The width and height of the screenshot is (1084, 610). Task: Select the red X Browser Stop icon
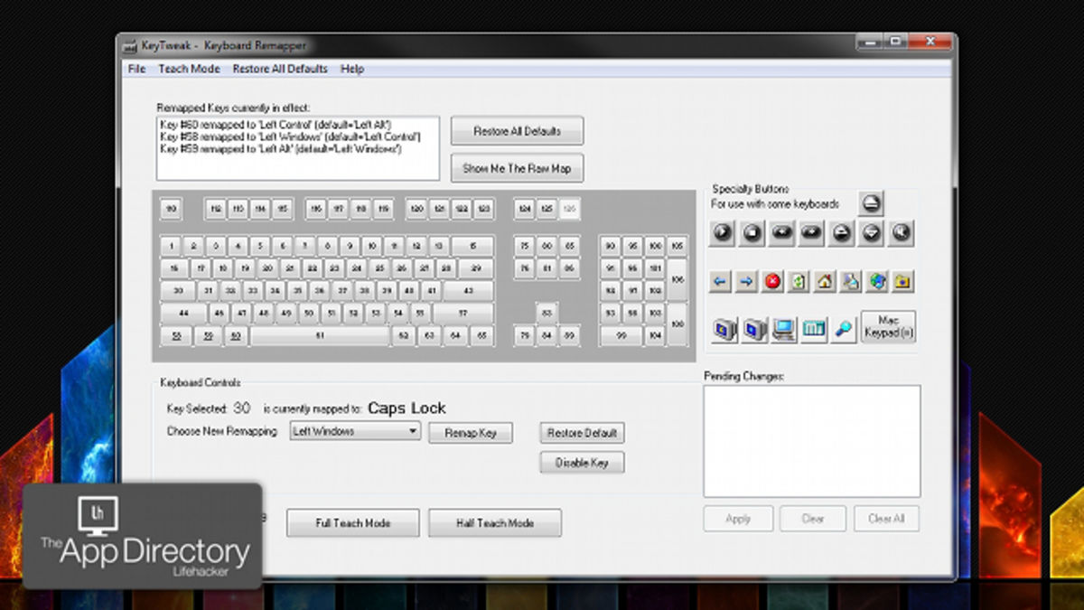[772, 282]
